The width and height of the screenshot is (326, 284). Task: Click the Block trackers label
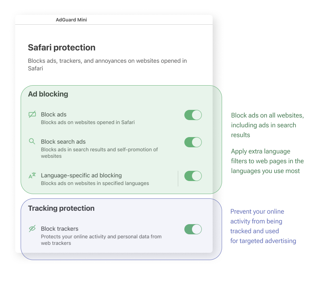tap(59, 229)
